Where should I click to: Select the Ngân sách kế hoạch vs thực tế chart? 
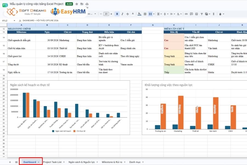[x=69, y=108]
